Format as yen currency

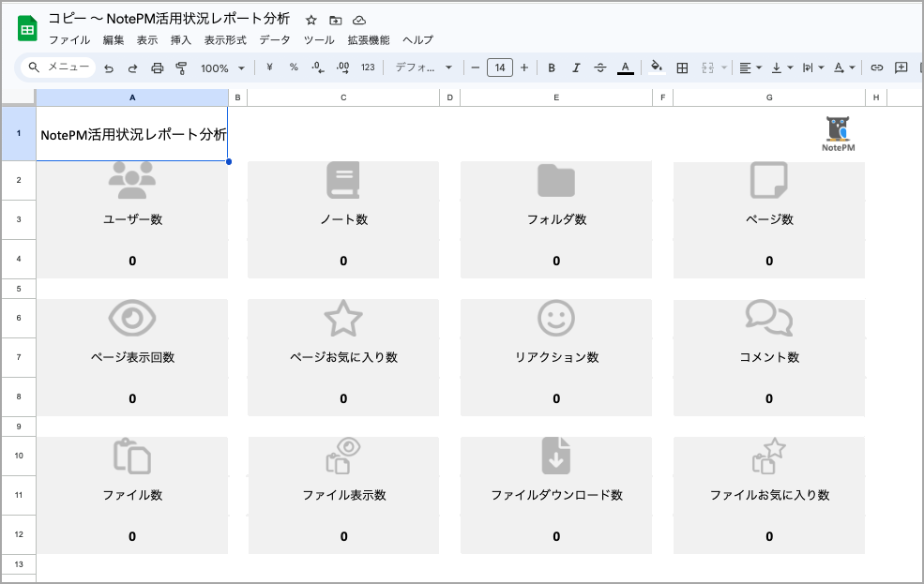click(269, 67)
